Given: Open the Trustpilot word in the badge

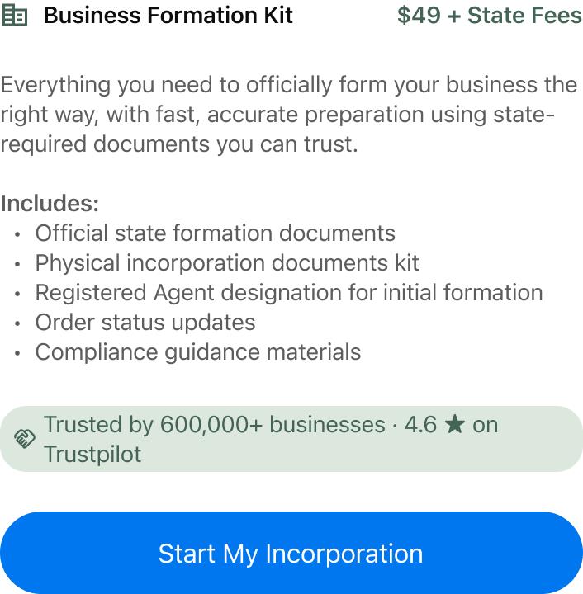Looking at the screenshot, I should point(92,455).
